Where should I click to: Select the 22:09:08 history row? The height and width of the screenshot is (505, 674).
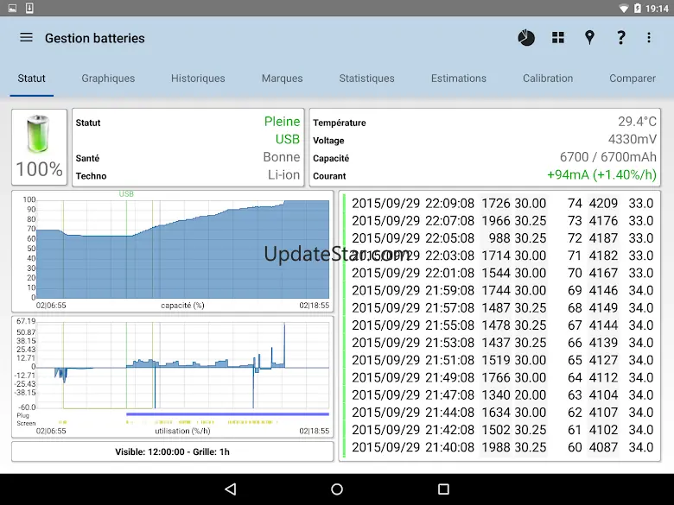pyautogui.click(x=501, y=204)
